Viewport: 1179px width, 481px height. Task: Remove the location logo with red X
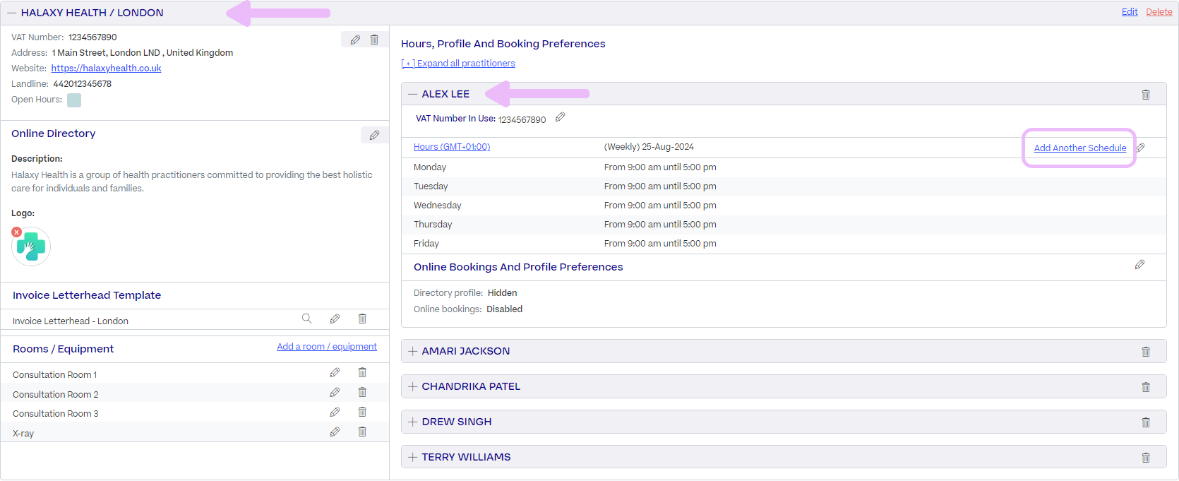point(16,232)
